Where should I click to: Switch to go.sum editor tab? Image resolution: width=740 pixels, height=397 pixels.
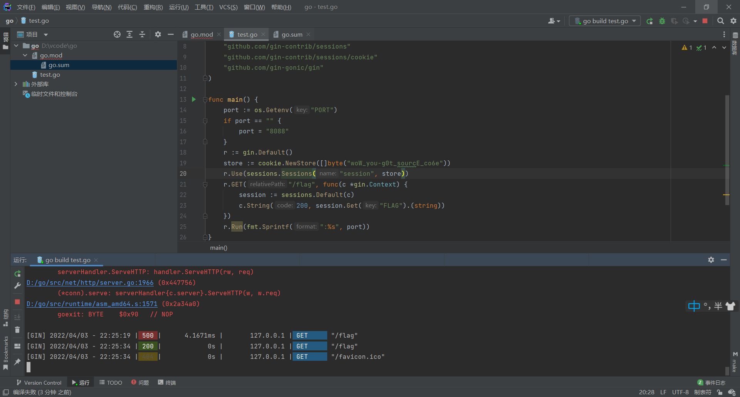click(x=292, y=34)
